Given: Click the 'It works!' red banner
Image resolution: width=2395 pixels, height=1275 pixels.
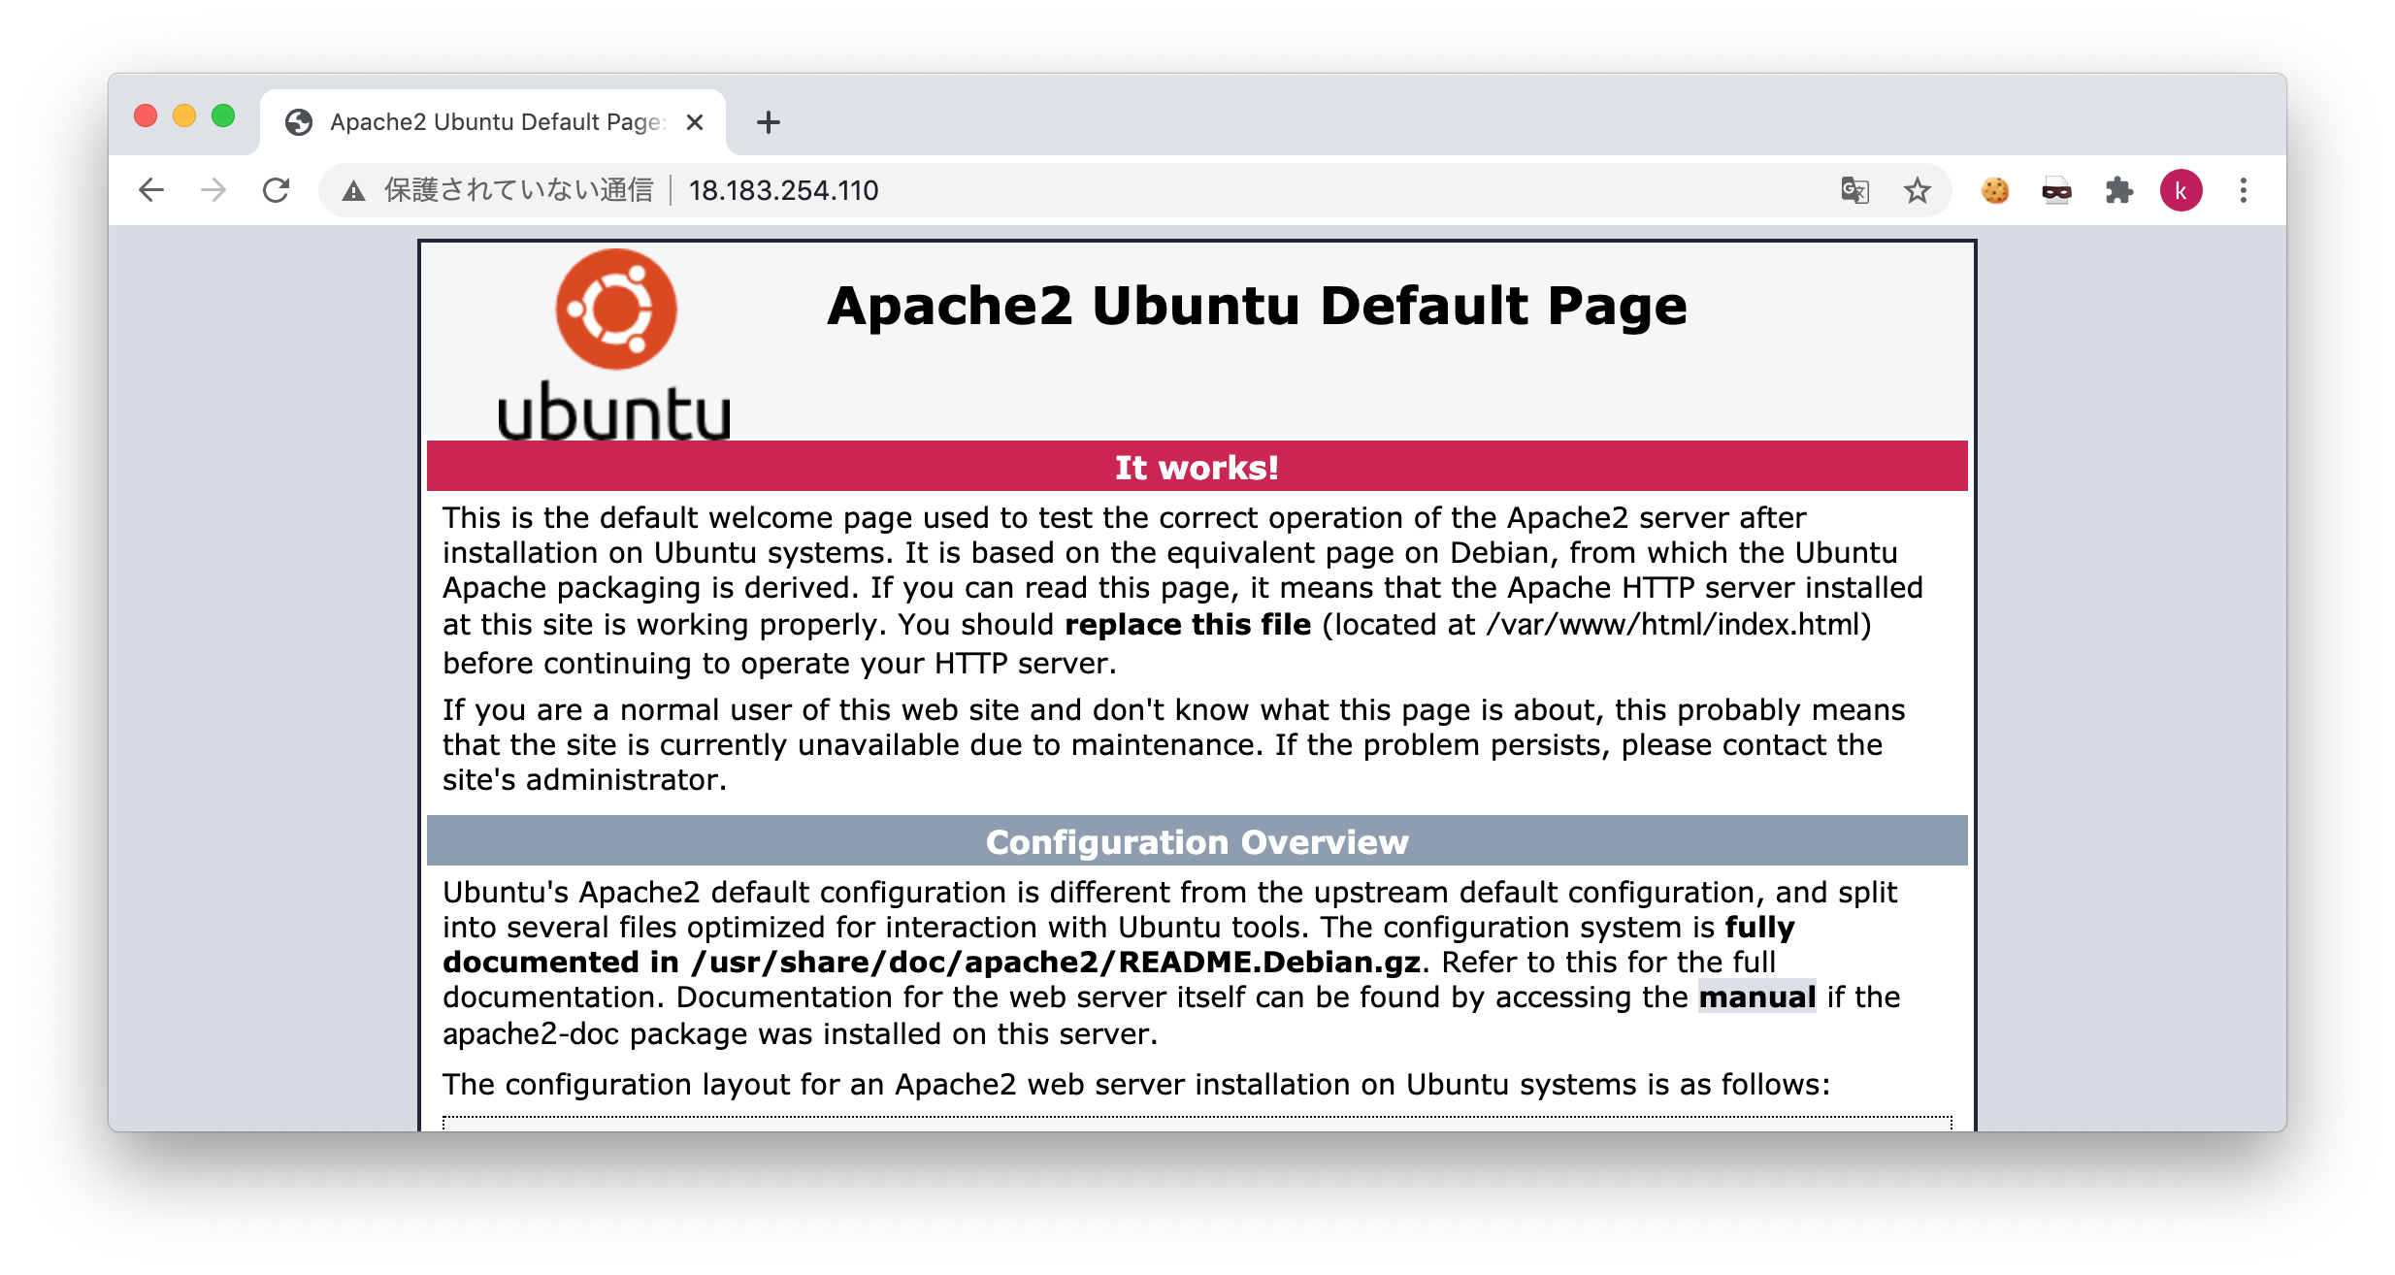Looking at the screenshot, I should tap(1197, 468).
